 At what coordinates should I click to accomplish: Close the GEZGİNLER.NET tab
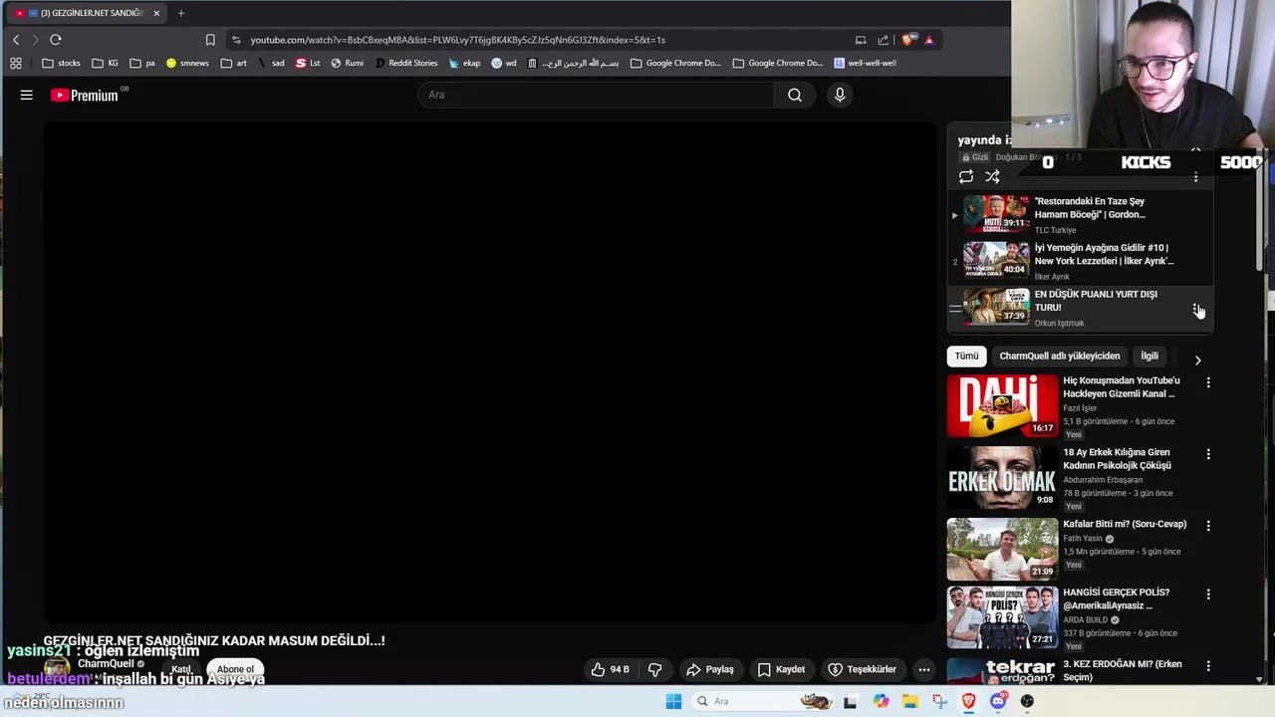point(156,13)
